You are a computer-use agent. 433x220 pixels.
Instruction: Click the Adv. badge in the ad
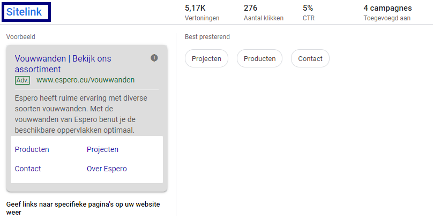pyautogui.click(x=23, y=80)
